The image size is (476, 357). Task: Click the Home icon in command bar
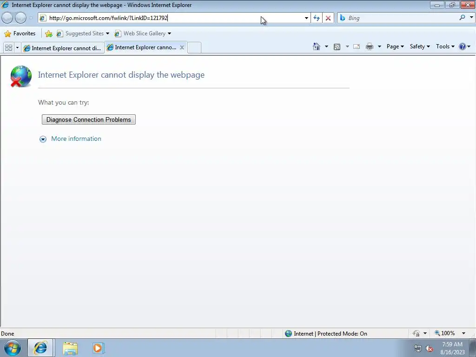[316, 46]
